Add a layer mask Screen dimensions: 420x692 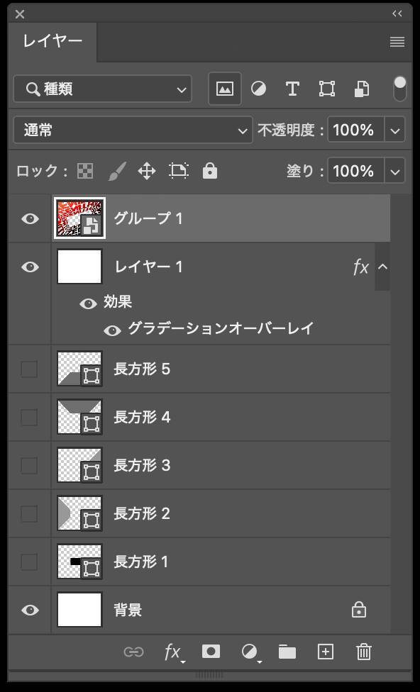point(211,652)
